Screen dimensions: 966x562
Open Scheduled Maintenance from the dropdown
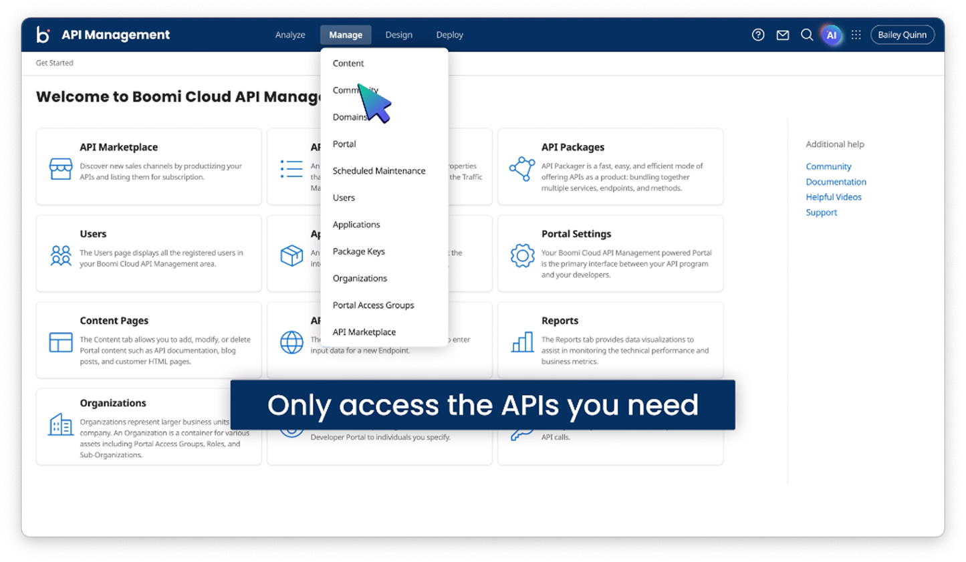pyautogui.click(x=379, y=170)
